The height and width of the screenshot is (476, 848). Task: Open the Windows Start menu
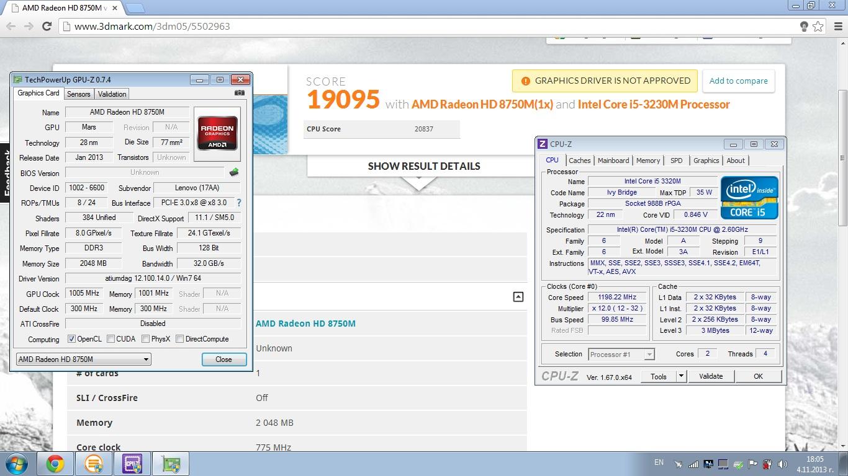point(17,463)
